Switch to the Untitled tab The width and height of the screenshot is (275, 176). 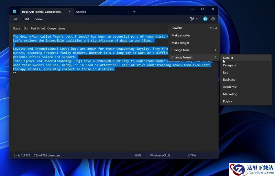[x=81, y=12]
